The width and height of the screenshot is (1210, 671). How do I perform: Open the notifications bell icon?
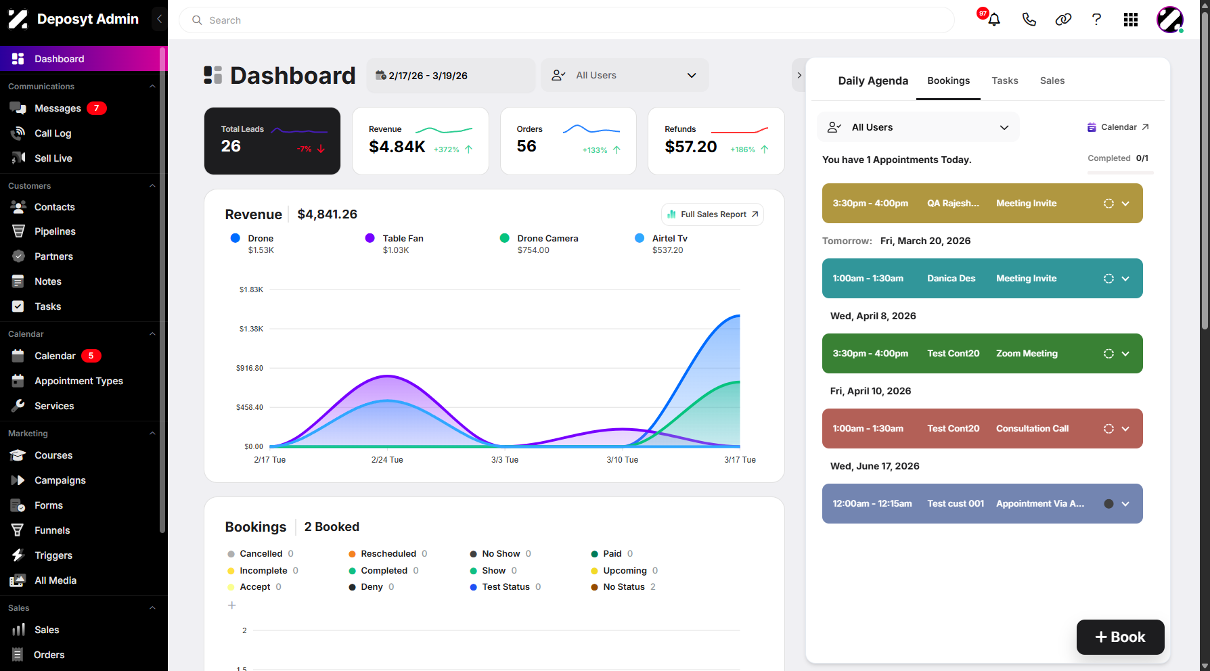point(993,20)
